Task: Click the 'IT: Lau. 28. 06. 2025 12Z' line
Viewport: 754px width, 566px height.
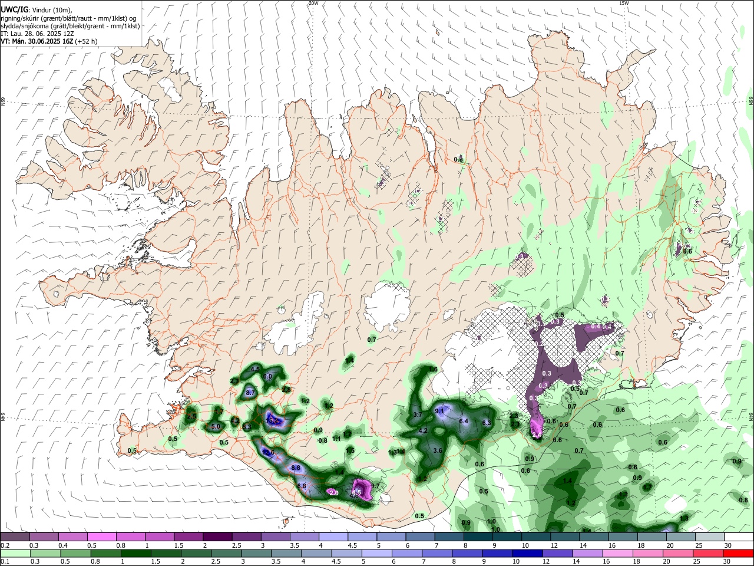Action: click(x=38, y=34)
